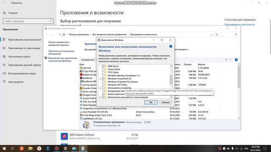Select the Adobe Acrobat program icon

pos(81,75)
